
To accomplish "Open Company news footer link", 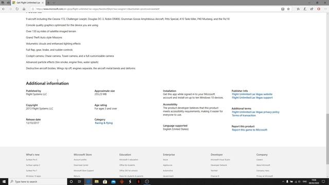I will (263, 171).
